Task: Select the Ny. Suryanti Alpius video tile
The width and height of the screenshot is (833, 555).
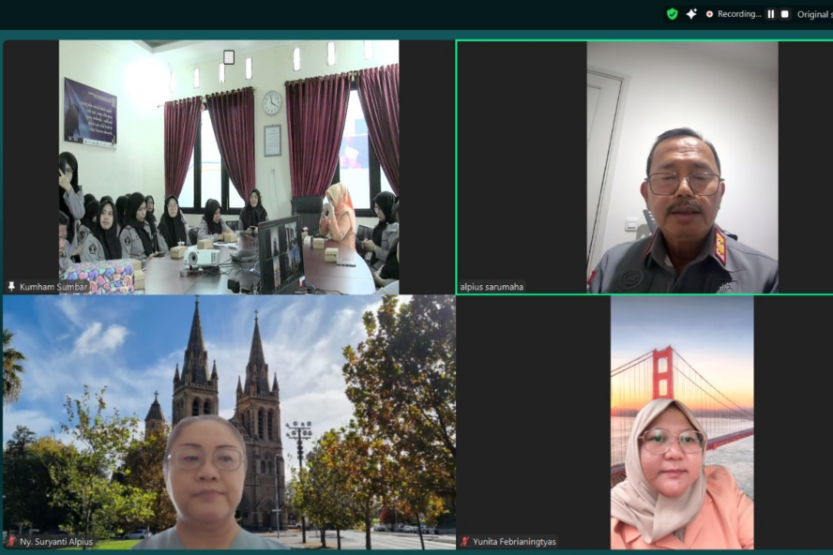Action: [x=229, y=422]
